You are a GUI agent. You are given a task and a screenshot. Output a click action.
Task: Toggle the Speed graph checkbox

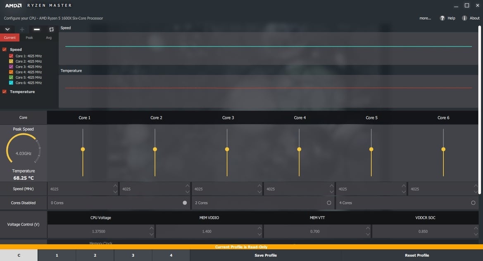coord(4,49)
